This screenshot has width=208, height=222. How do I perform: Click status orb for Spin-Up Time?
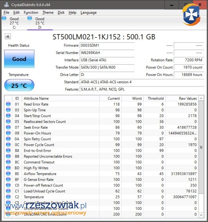(x=8, y=110)
